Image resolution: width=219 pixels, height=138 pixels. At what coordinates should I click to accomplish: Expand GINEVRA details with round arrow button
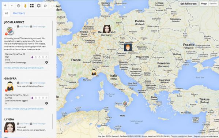click(46, 103)
